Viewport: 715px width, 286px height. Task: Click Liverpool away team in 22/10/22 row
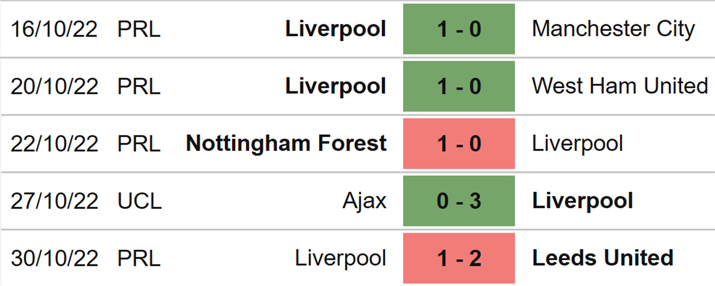click(577, 144)
